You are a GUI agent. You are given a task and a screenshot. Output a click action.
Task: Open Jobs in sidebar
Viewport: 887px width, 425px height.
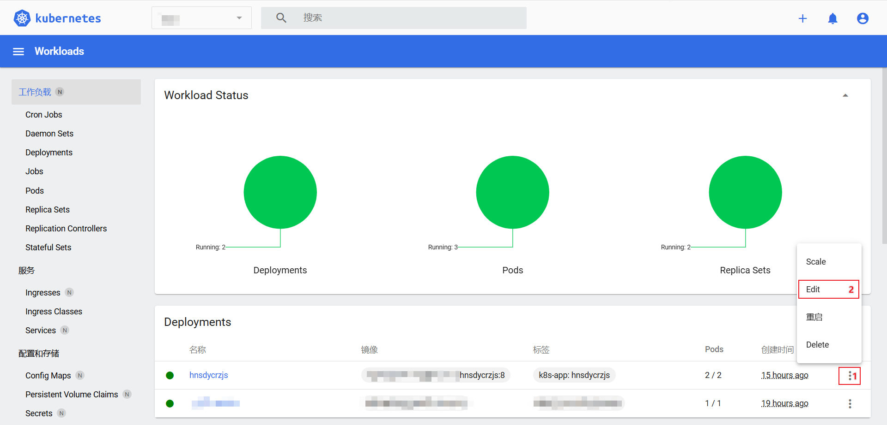[34, 171]
